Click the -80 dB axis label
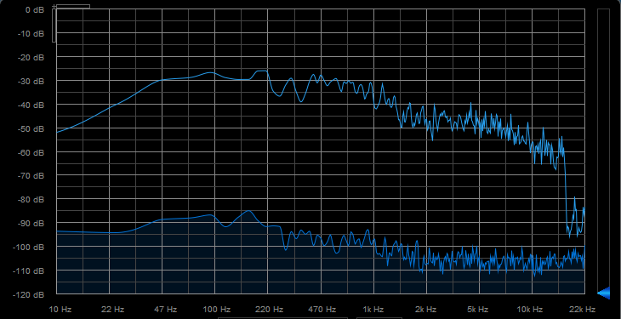 [x=31, y=199]
